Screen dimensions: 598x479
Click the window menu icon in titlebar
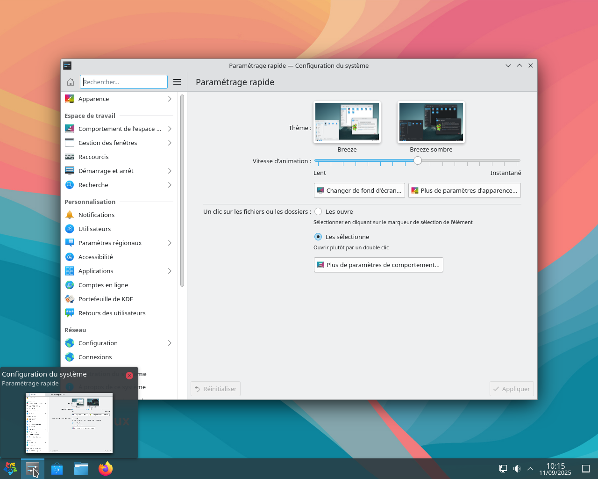pyautogui.click(x=67, y=65)
